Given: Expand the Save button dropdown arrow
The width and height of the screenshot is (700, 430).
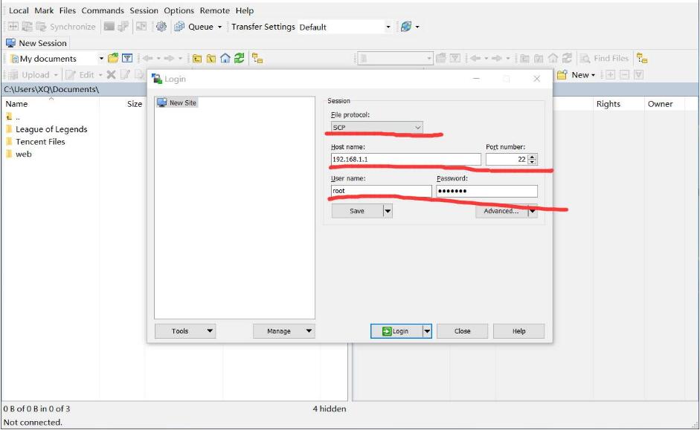Looking at the screenshot, I should pyautogui.click(x=388, y=211).
